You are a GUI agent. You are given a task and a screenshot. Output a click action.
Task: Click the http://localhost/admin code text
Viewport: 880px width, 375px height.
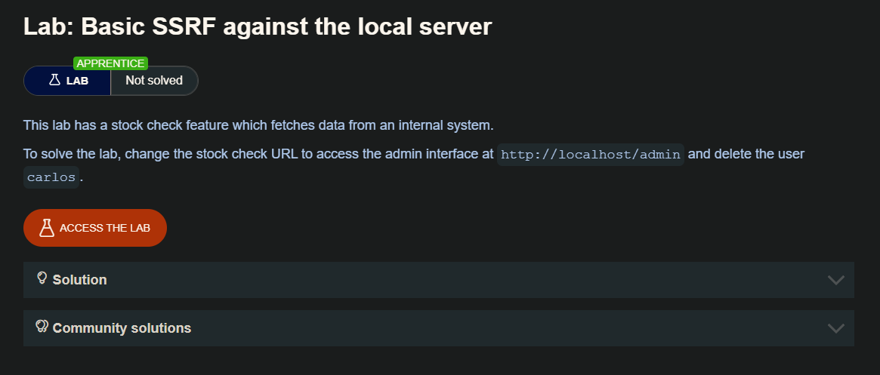(591, 155)
